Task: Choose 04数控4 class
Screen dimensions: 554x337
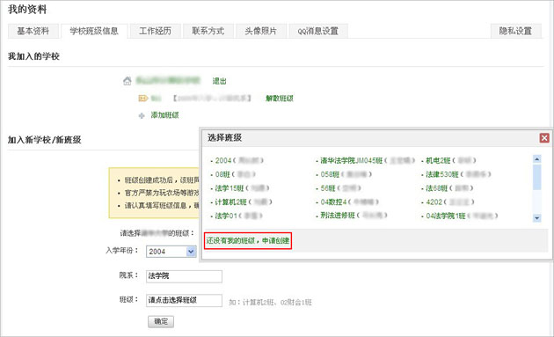Action: coord(333,201)
